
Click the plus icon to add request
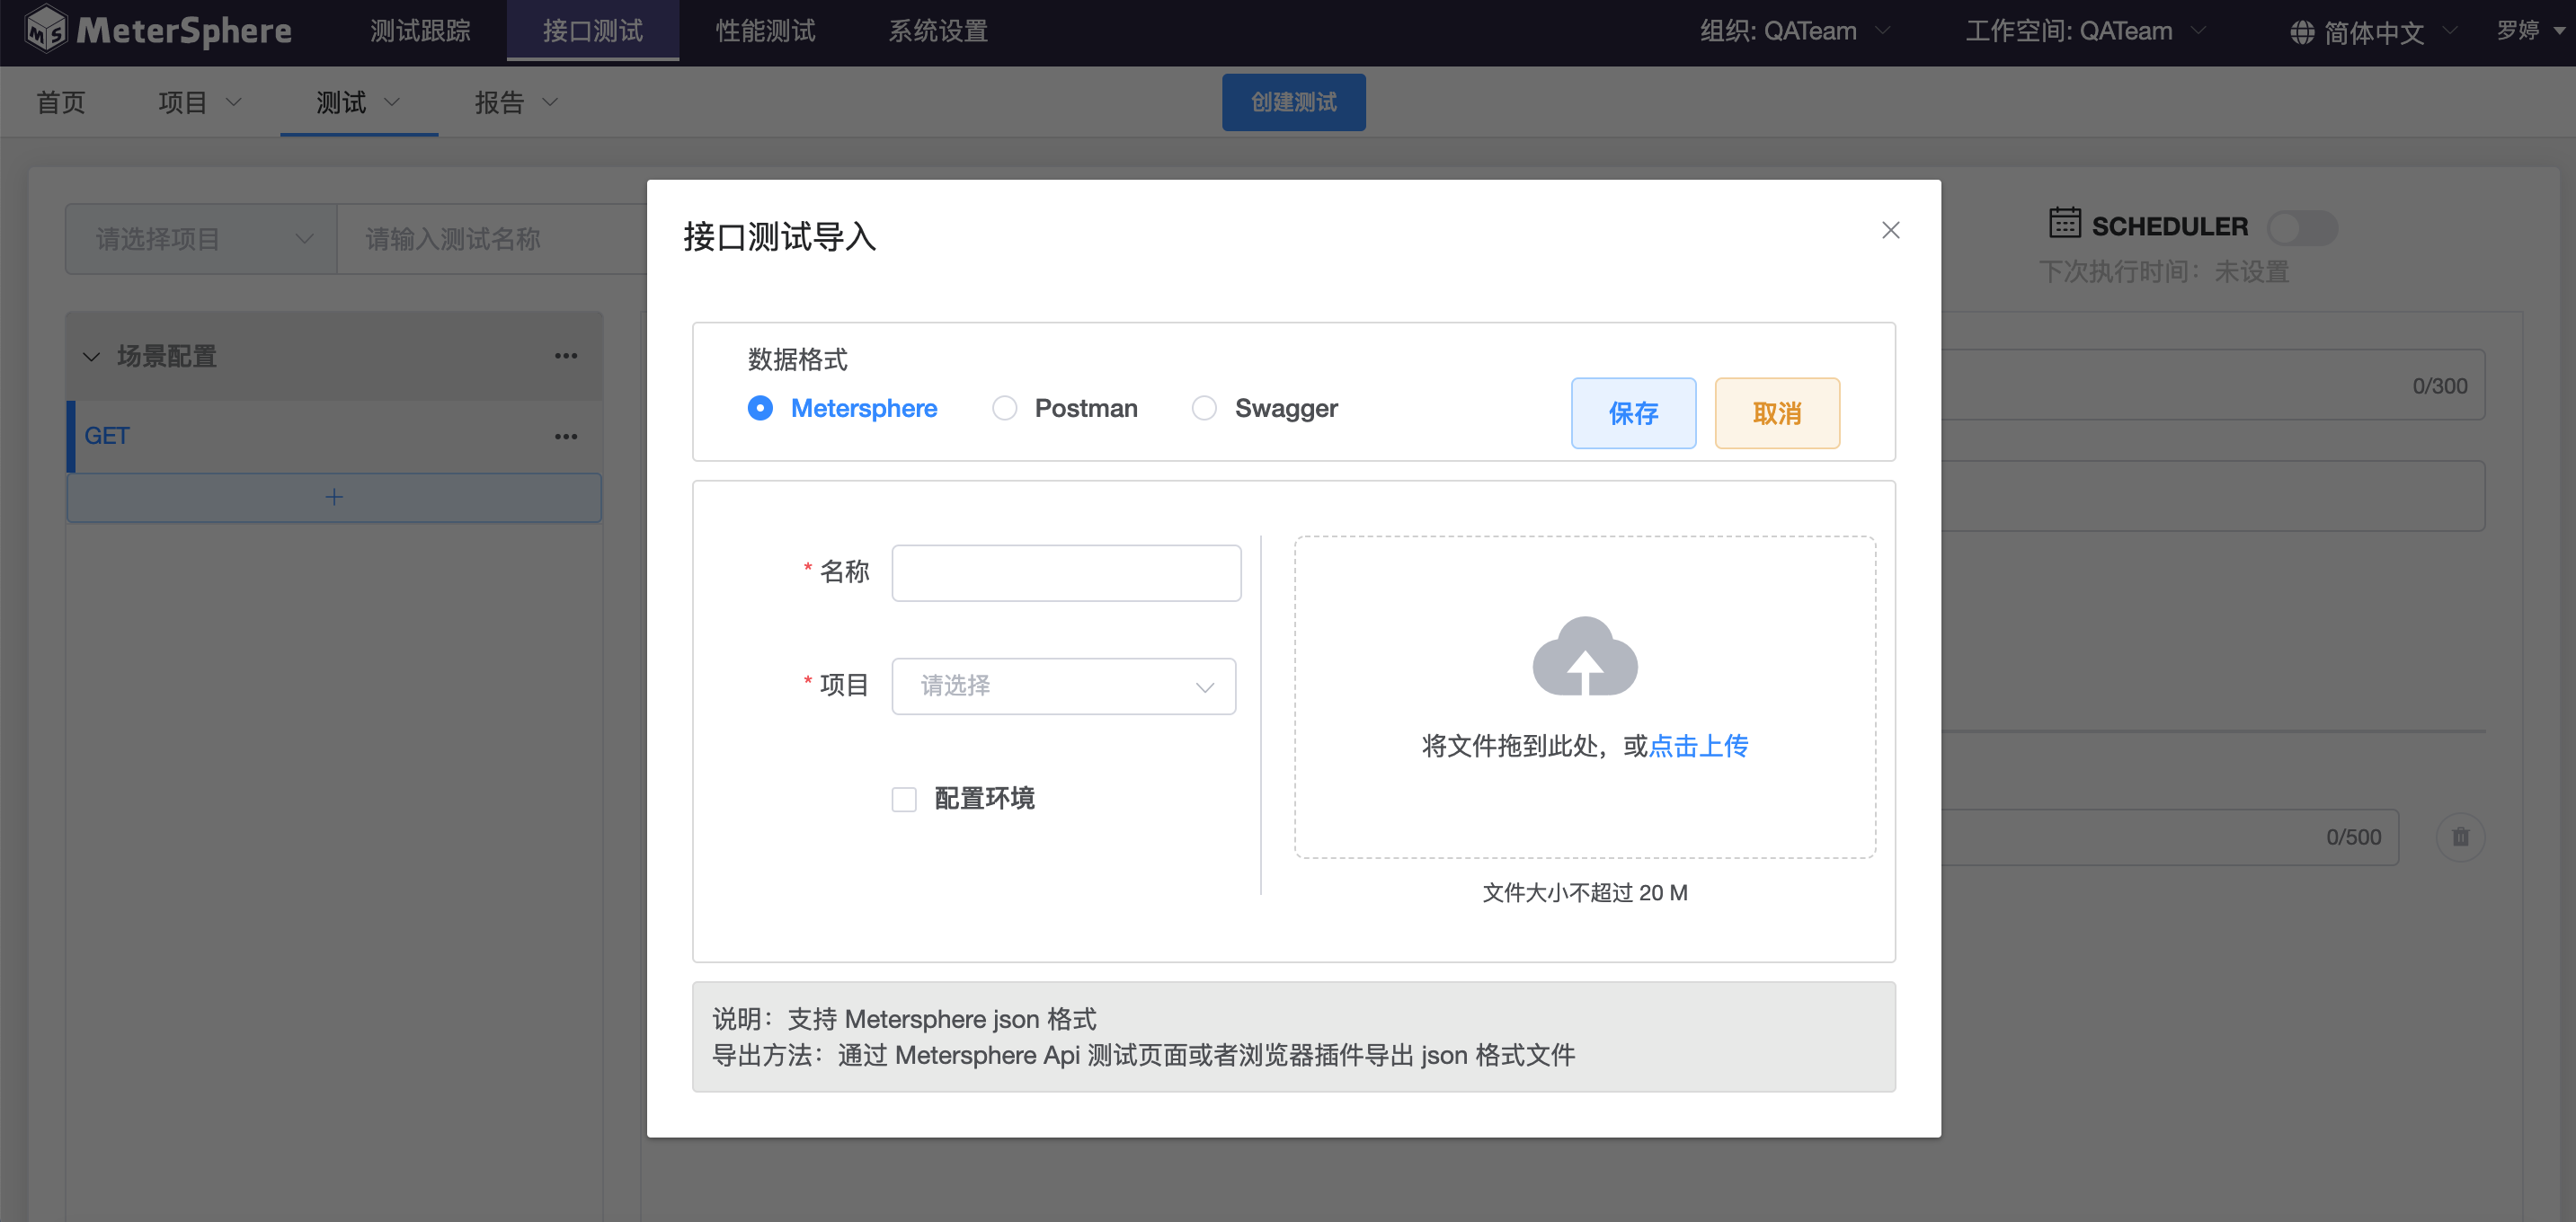pos(334,497)
